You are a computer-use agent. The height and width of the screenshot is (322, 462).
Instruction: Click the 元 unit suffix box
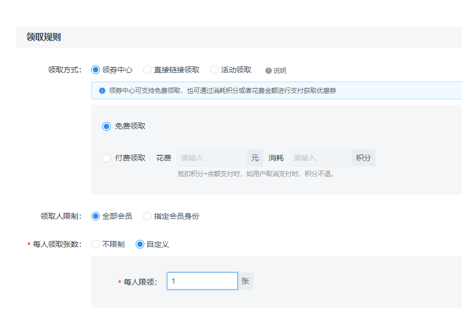[x=255, y=158]
